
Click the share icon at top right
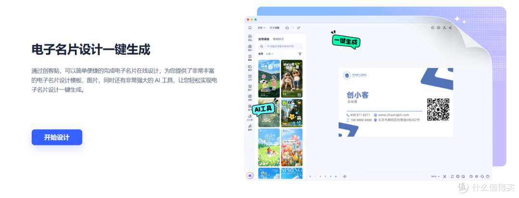[450, 28]
